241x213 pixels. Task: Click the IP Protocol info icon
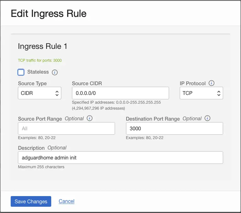click(211, 83)
